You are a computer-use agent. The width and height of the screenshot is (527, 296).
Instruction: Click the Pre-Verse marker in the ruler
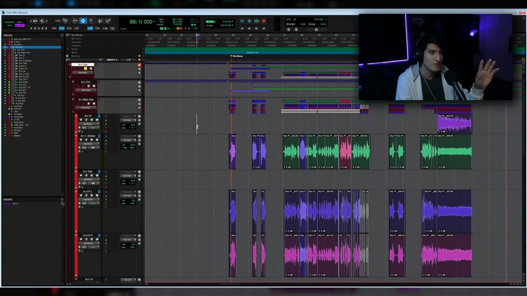pos(231,56)
